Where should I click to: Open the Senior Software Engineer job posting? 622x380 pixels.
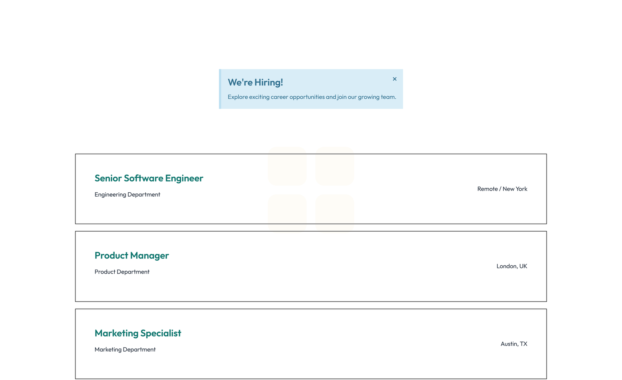coord(149,178)
